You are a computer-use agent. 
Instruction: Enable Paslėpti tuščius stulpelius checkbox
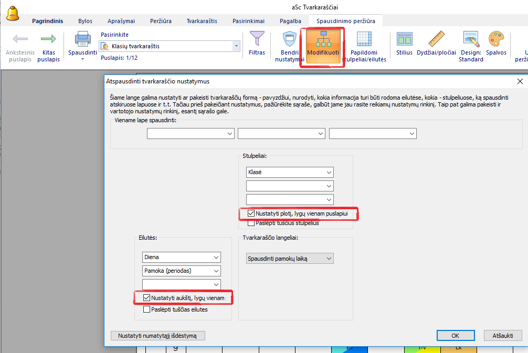[x=251, y=223]
